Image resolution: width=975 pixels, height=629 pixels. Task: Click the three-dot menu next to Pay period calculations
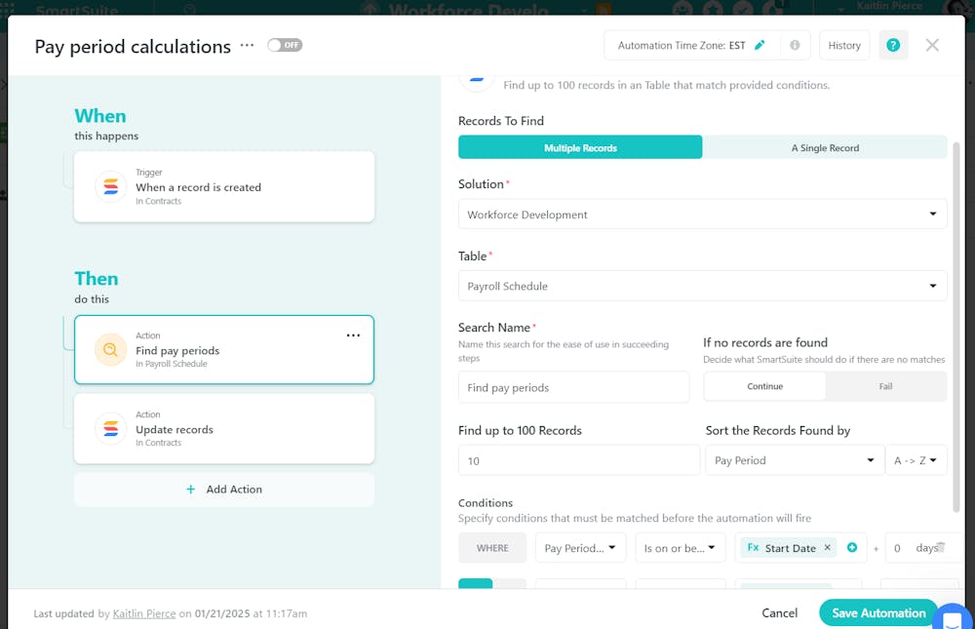pyautogui.click(x=246, y=45)
